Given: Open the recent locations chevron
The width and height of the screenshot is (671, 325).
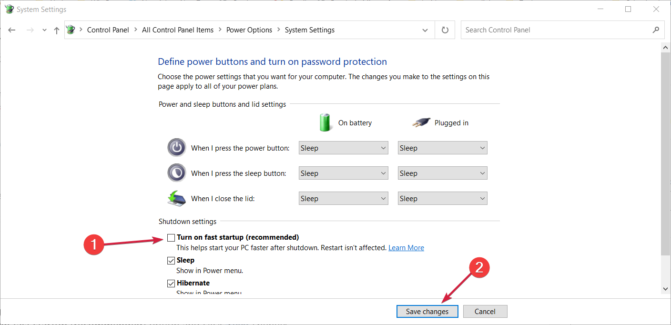Looking at the screenshot, I should pos(44,30).
